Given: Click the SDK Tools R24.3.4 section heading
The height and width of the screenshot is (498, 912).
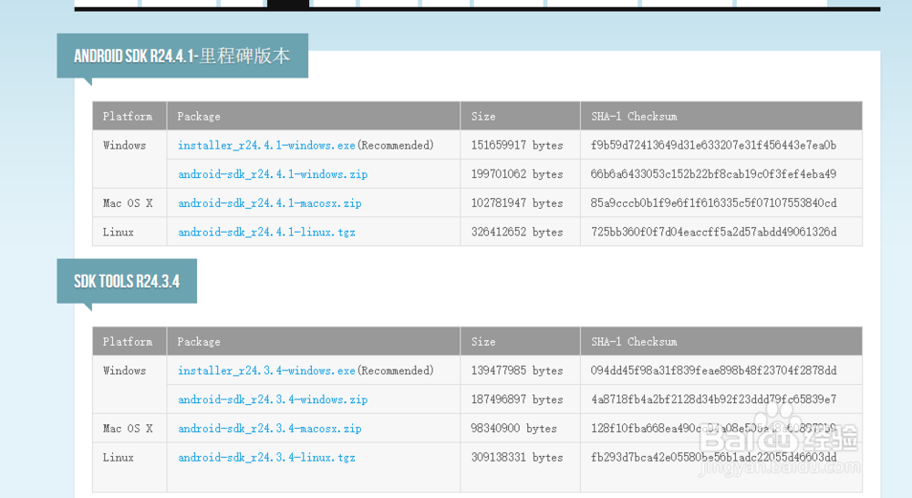Looking at the screenshot, I should 127,282.
